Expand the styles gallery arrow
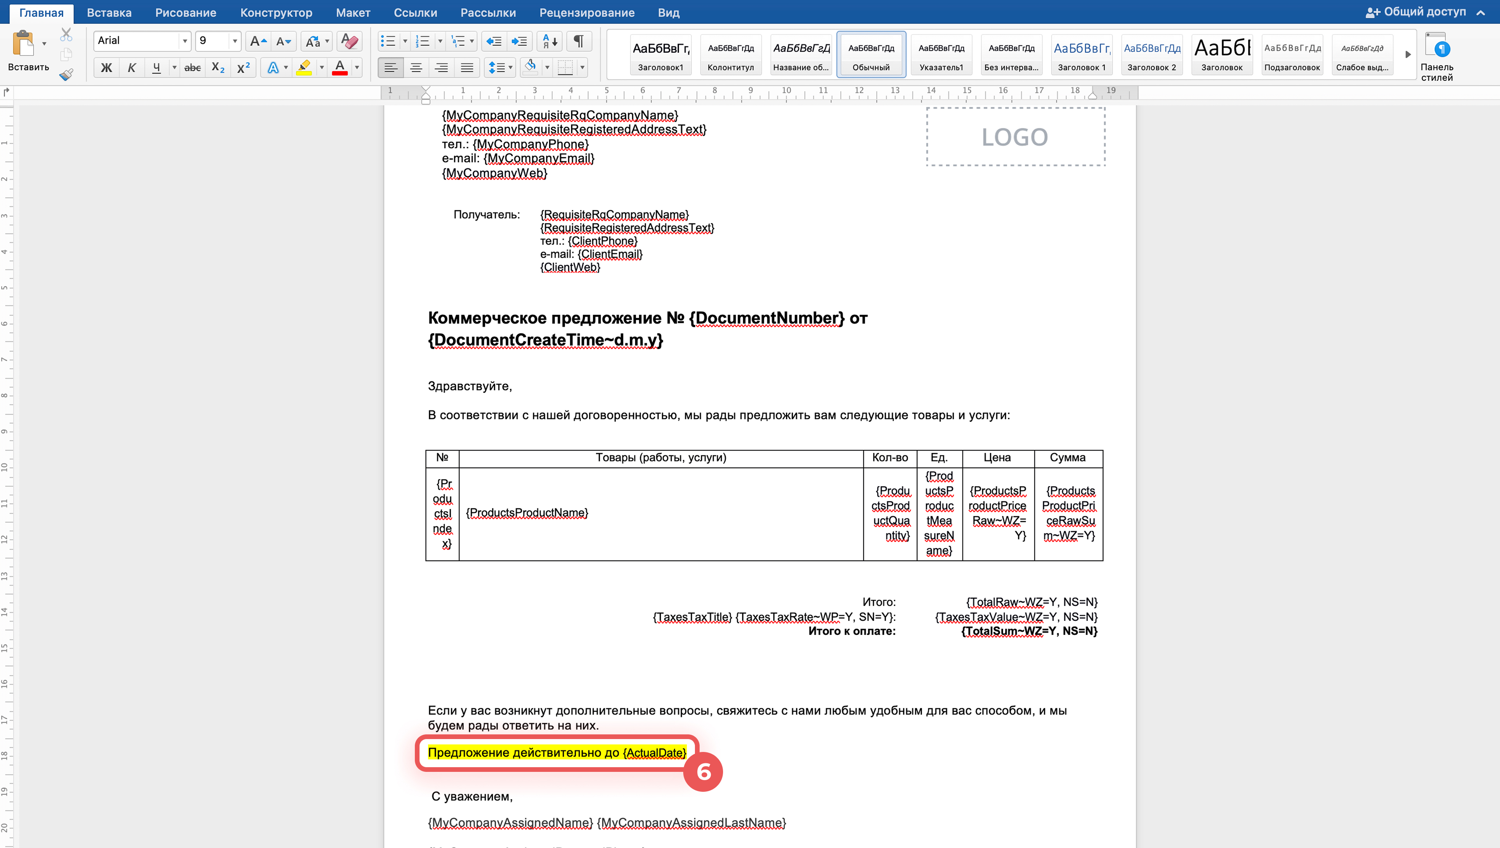 (x=1408, y=54)
